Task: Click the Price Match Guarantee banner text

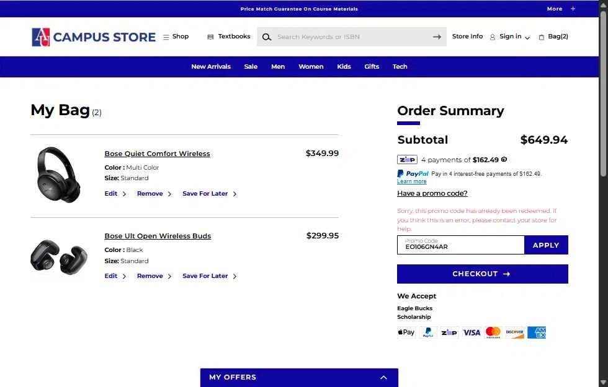Action: [299, 9]
